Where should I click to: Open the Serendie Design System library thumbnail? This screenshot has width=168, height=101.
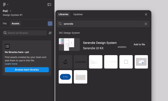69,45
